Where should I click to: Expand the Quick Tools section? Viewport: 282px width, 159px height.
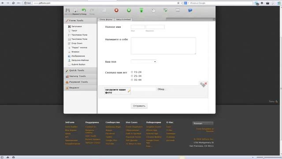pos(80,71)
